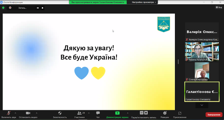Click the green encryption shield icon
The width and height of the screenshot is (224, 120).
tap(3, 8)
